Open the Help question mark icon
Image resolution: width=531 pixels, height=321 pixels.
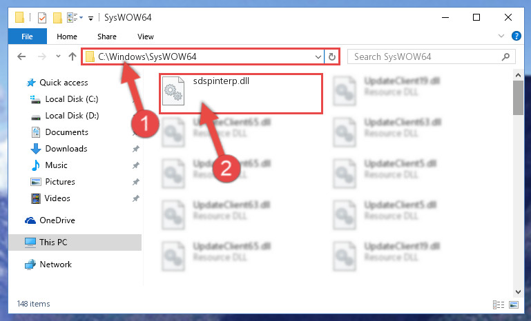click(x=516, y=36)
